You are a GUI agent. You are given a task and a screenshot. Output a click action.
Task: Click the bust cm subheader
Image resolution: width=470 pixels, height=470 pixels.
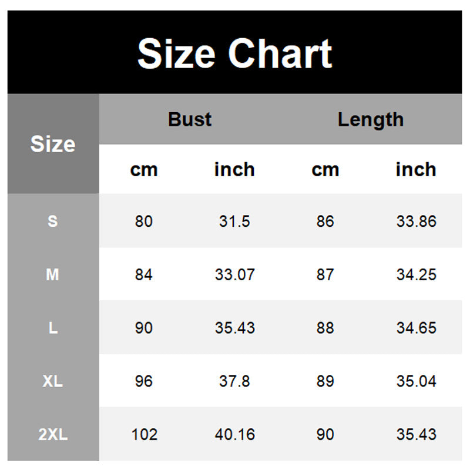[x=144, y=170]
